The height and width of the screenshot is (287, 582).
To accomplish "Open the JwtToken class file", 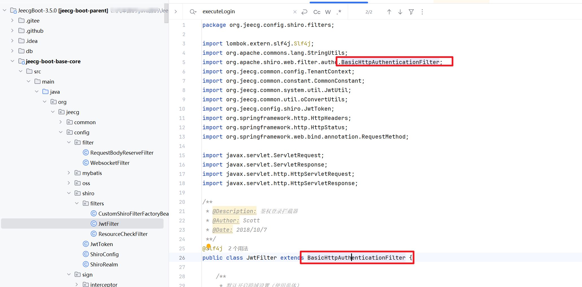I will [101, 244].
